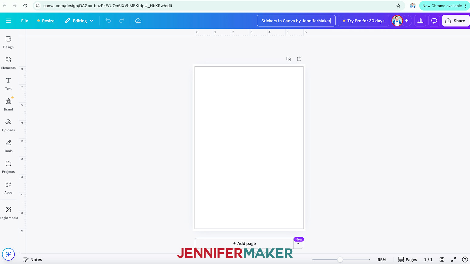Click the undo arrow

[x=108, y=21]
